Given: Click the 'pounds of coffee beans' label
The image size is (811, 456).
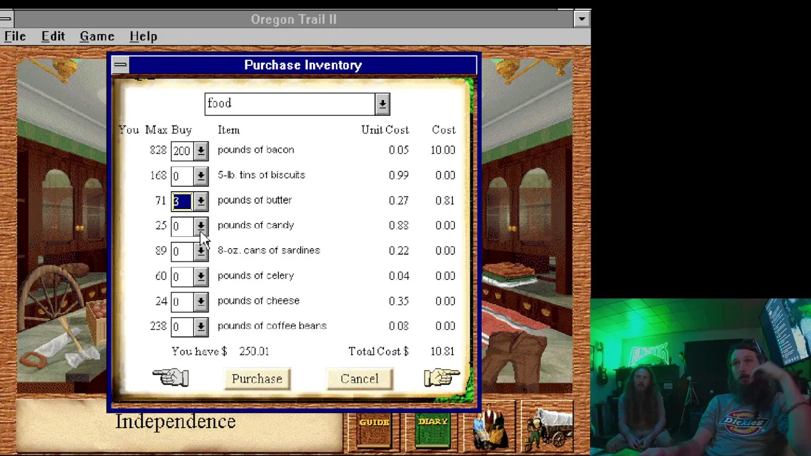Looking at the screenshot, I should click(x=272, y=326).
